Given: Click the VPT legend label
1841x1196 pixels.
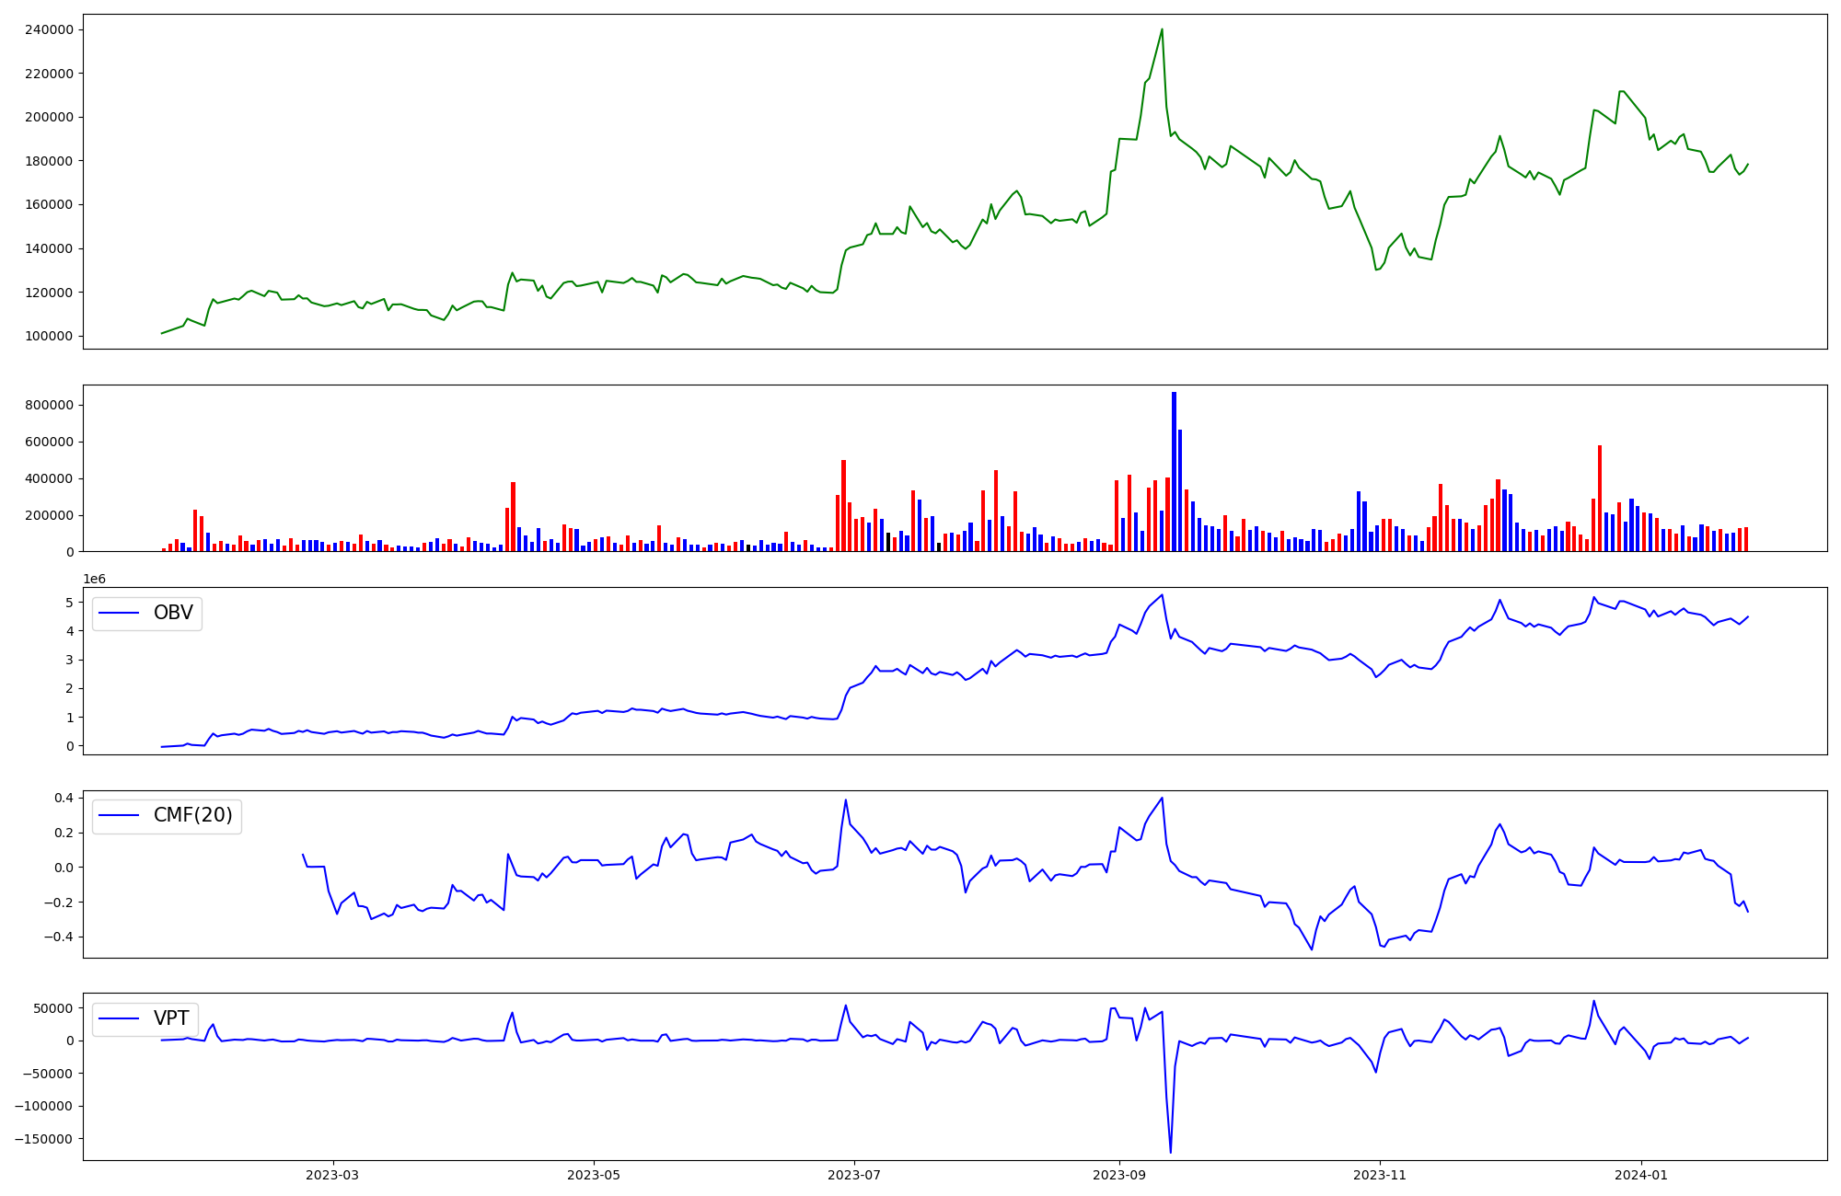Looking at the screenshot, I should tap(171, 1018).
